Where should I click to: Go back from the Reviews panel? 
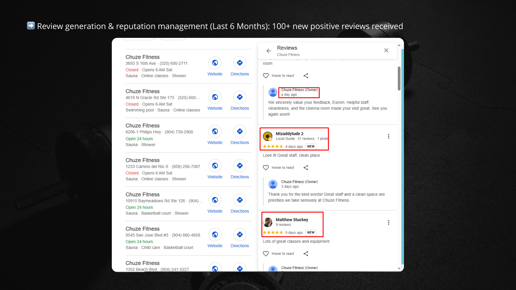(x=269, y=51)
